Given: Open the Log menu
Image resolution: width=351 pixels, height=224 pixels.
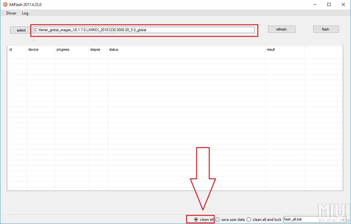Looking at the screenshot, I should tap(25, 13).
